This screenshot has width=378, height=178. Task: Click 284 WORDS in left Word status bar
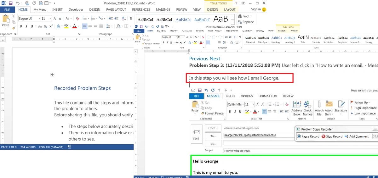pyautogui.click(x=28, y=147)
